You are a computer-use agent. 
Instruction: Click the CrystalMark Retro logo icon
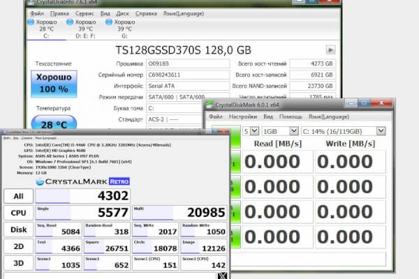point(40,182)
